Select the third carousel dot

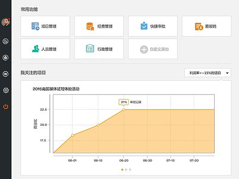click(130, 169)
